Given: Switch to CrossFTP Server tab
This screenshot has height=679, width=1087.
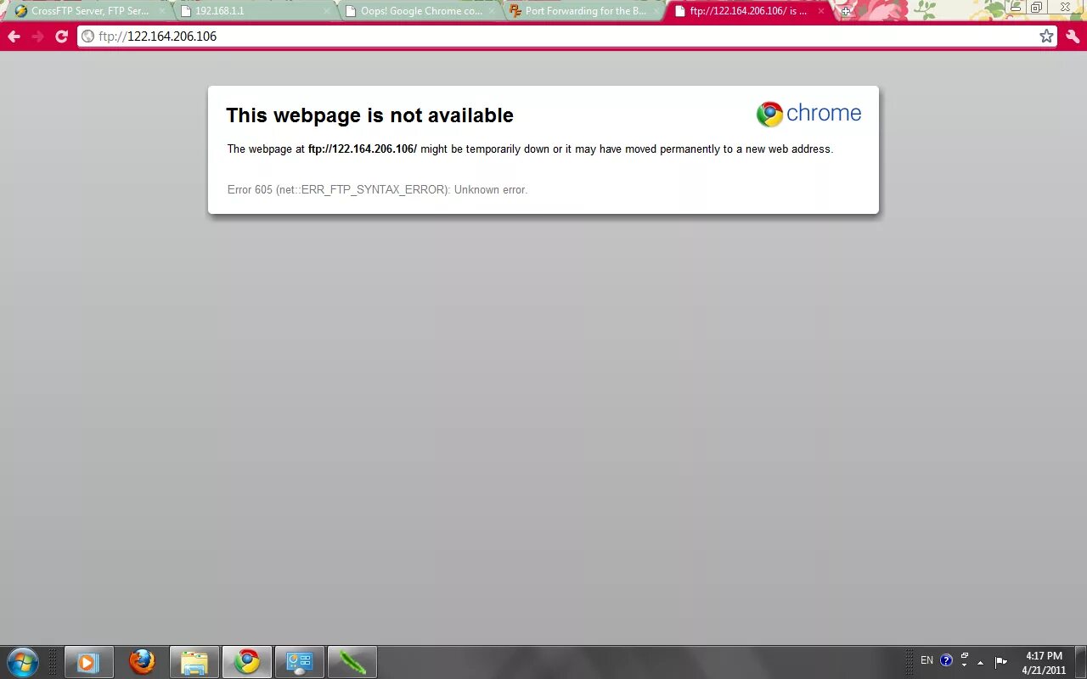Looking at the screenshot, I should (87, 11).
